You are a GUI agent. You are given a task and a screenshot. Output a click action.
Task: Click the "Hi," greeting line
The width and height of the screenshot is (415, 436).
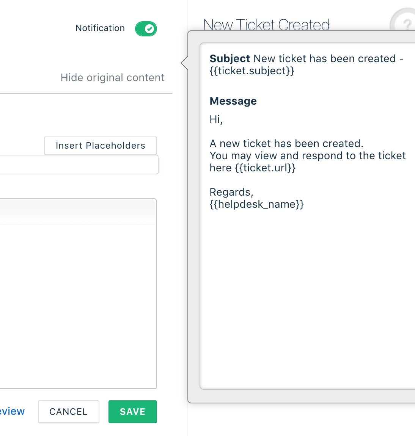[x=216, y=119]
